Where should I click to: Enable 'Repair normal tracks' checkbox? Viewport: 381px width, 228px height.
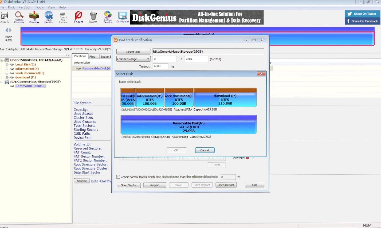coord(118,177)
